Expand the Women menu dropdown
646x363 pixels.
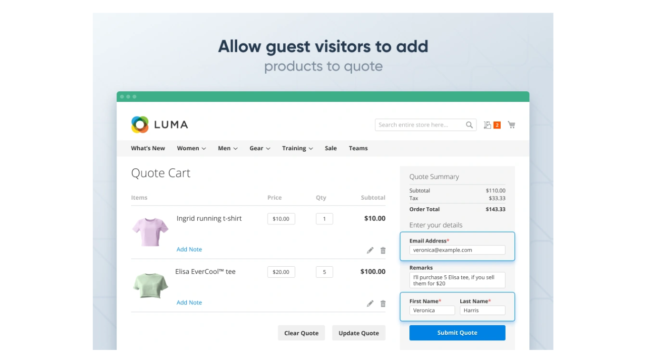(191, 148)
